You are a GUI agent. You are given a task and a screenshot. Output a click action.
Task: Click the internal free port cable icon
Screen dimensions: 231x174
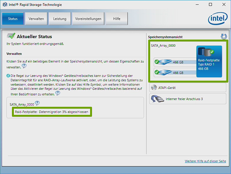[157, 99]
